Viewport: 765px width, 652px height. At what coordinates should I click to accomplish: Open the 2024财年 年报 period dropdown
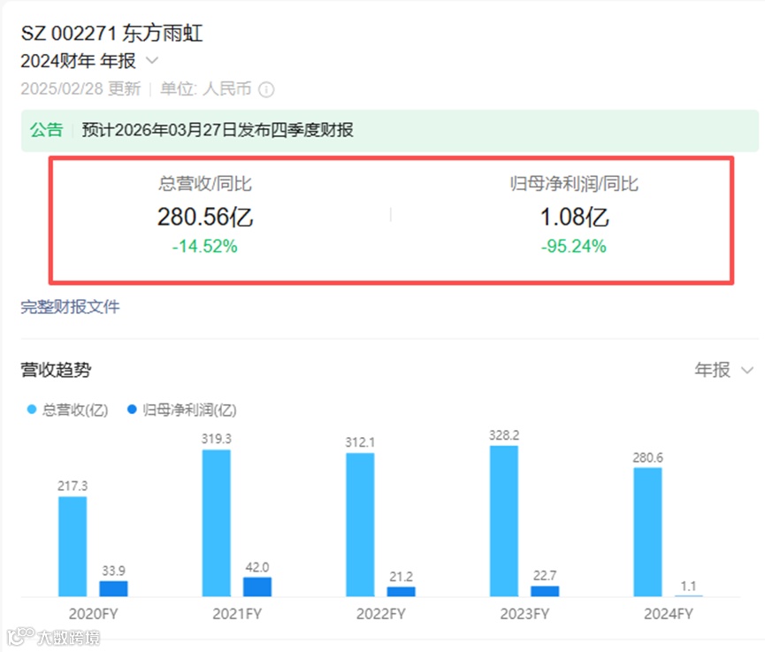pyautogui.click(x=89, y=61)
